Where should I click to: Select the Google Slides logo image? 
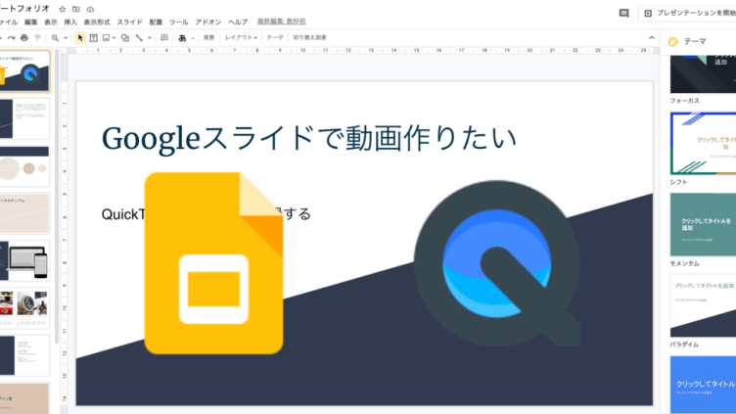pos(214,263)
